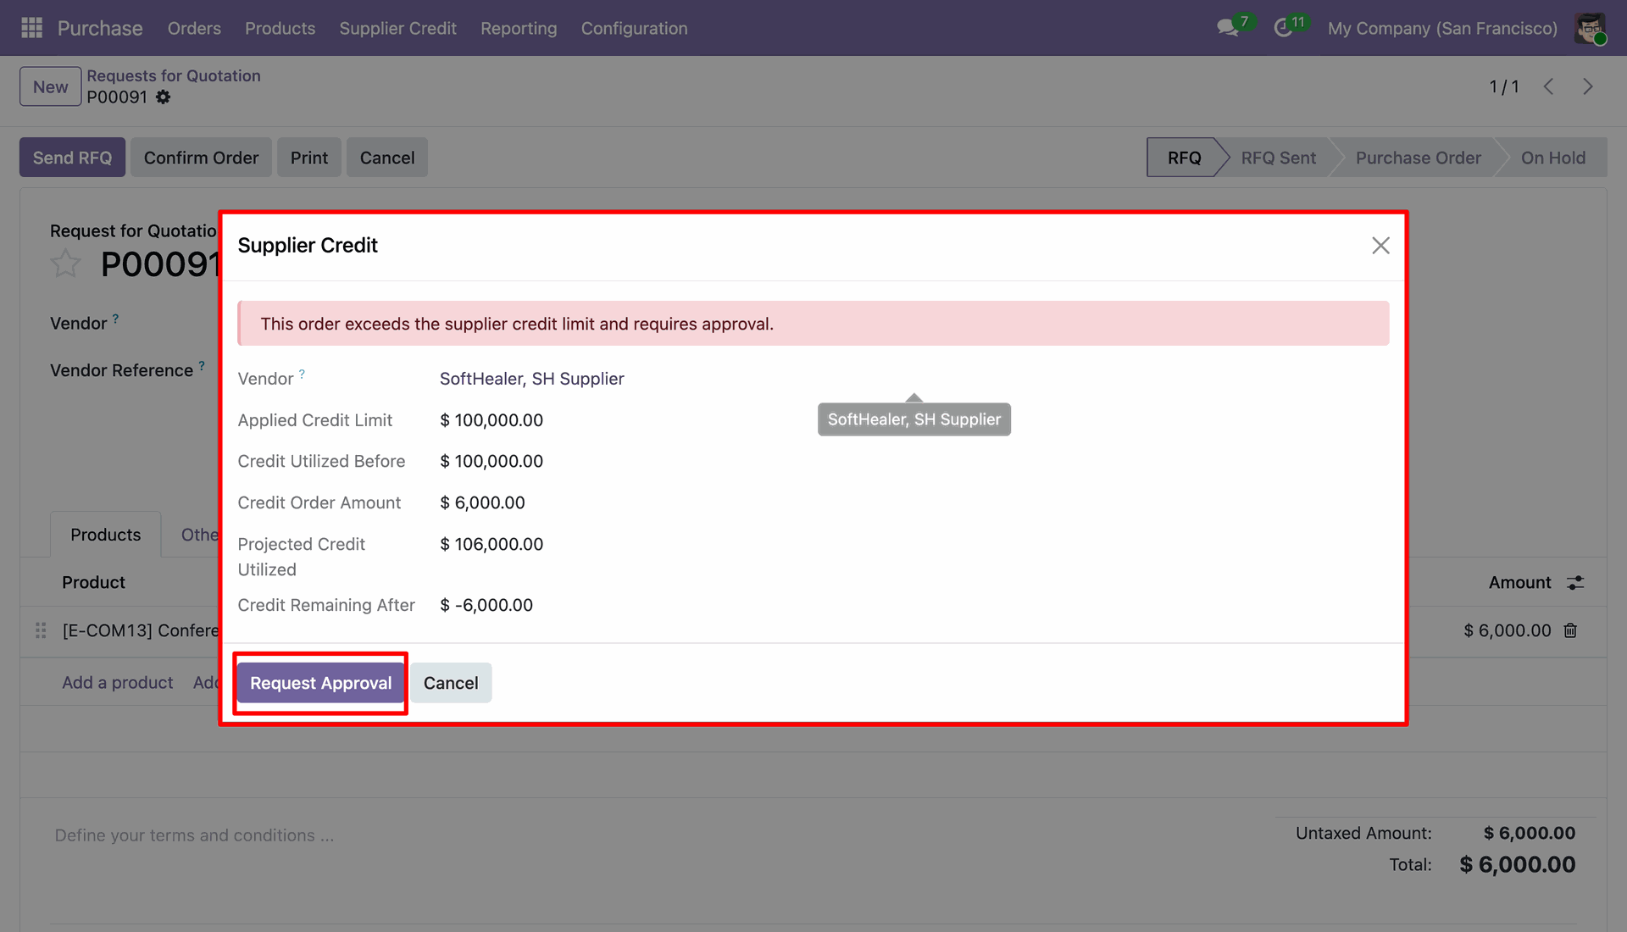This screenshot has width=1627, height=932.
Task: Click the Product column header
Action: click(93, 582)
